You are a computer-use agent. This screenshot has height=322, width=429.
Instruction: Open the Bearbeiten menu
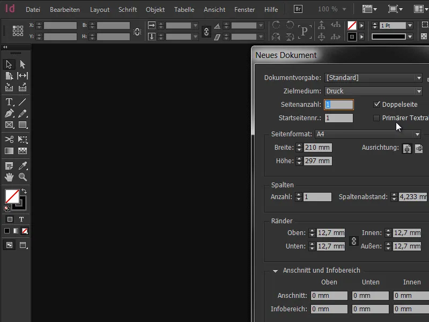(65, 10)
